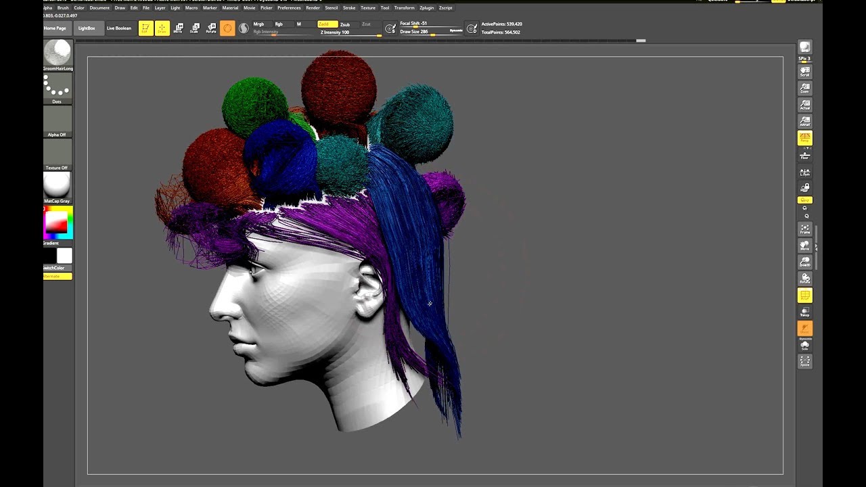Switch to the Move gizmo tool

(x=179, y=28)
